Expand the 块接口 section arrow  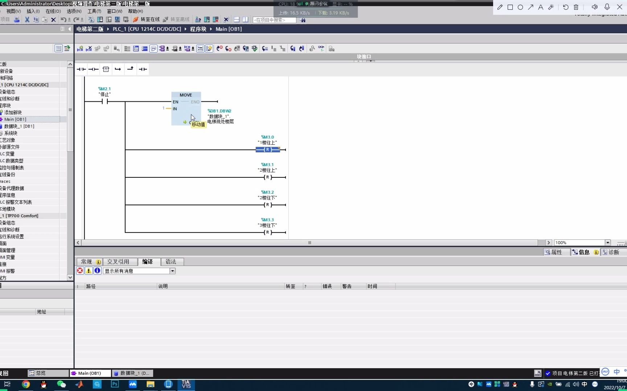(x=370, y=60)
